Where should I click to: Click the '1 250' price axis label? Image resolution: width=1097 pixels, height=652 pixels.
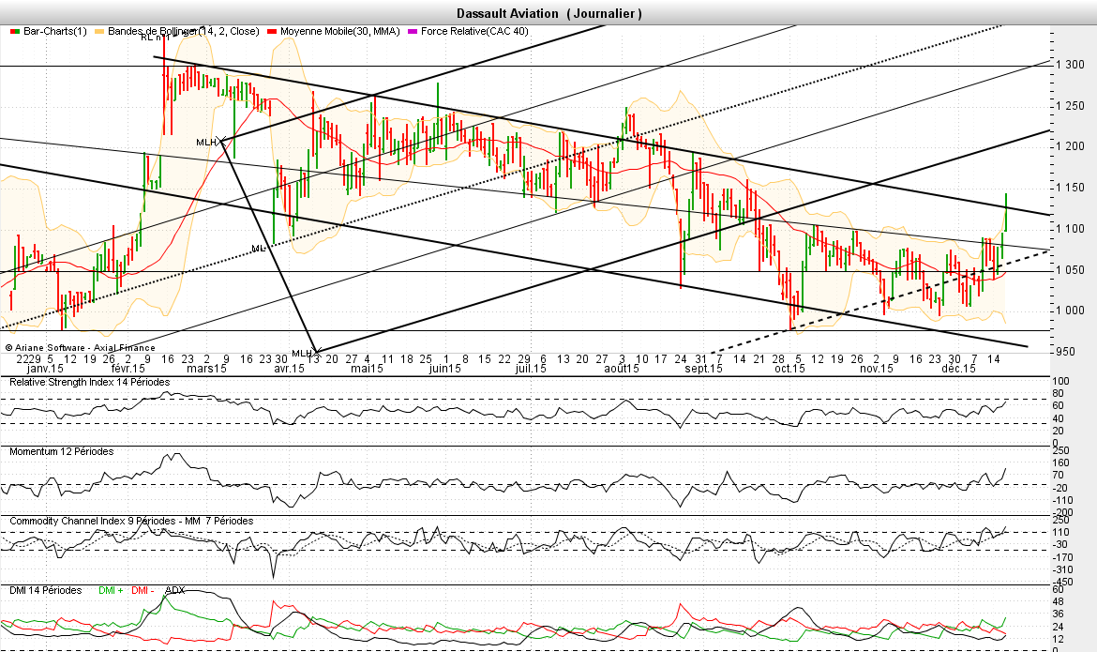[1070, 106]
